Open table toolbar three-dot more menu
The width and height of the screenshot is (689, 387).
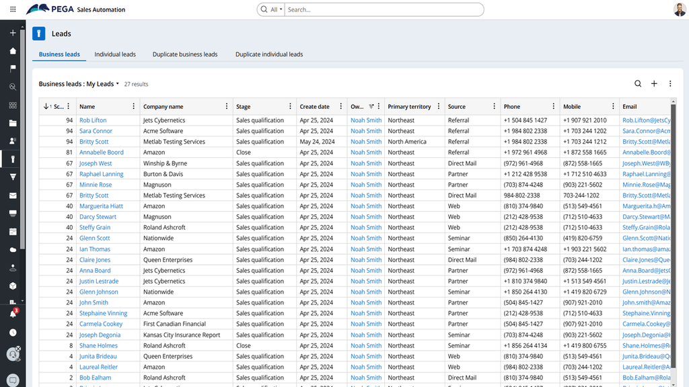click(670, 84)
